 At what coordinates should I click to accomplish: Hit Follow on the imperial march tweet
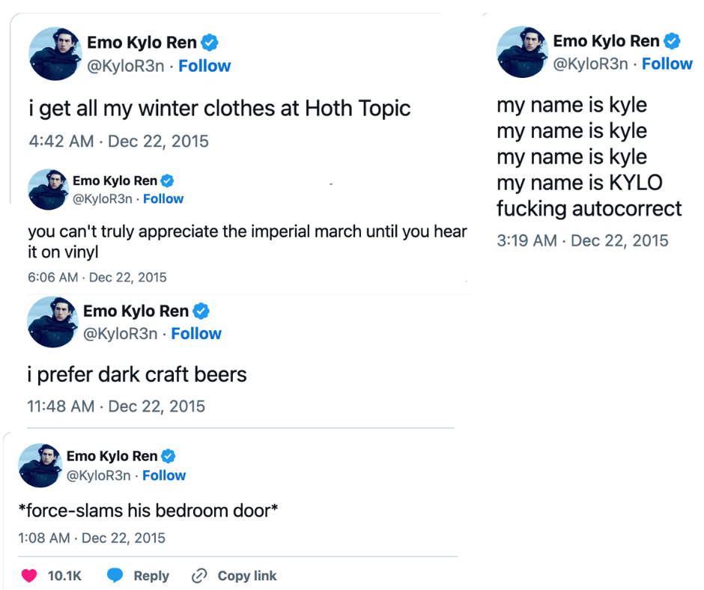163,198
